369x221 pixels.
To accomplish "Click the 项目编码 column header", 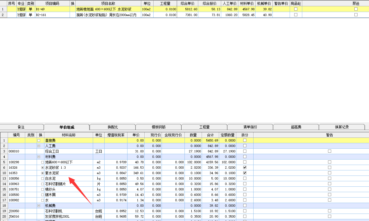I will click(x=52, y=3).
